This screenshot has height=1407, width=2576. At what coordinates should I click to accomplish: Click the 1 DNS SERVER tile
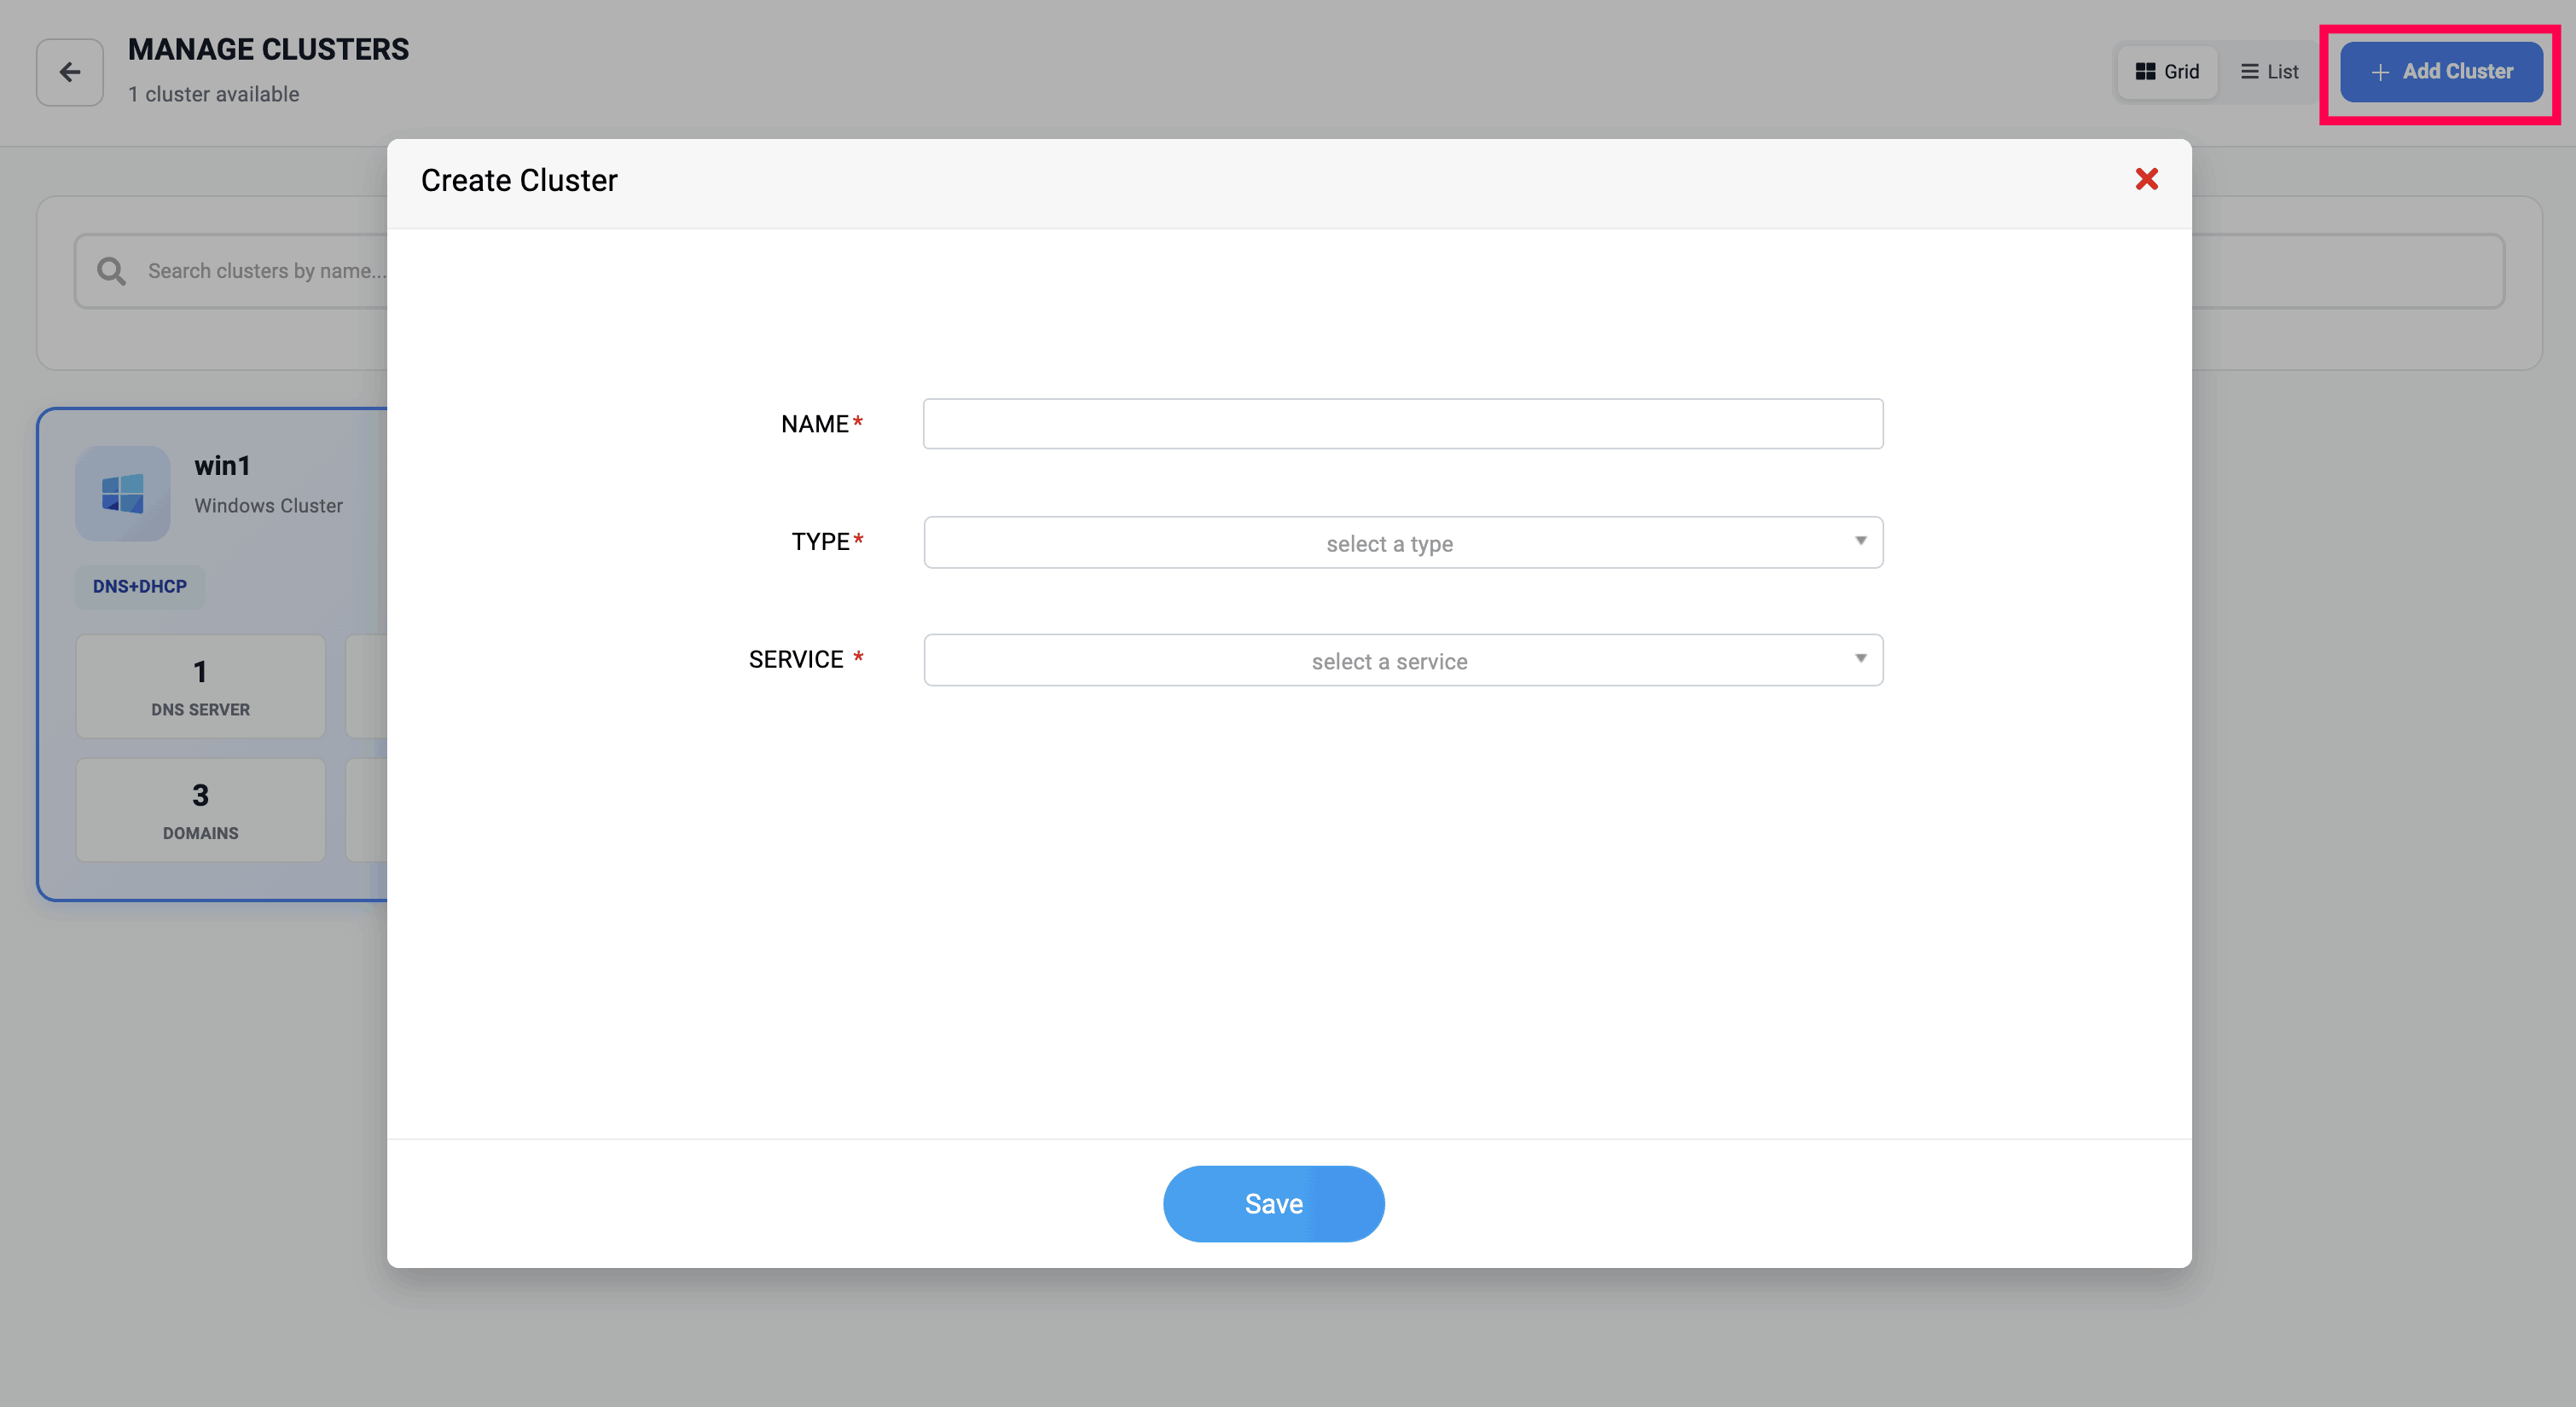tap(200, 687)
